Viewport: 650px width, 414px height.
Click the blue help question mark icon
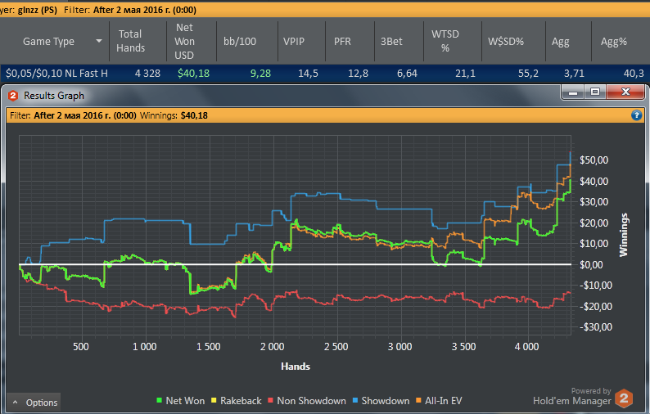coord(636,115)
